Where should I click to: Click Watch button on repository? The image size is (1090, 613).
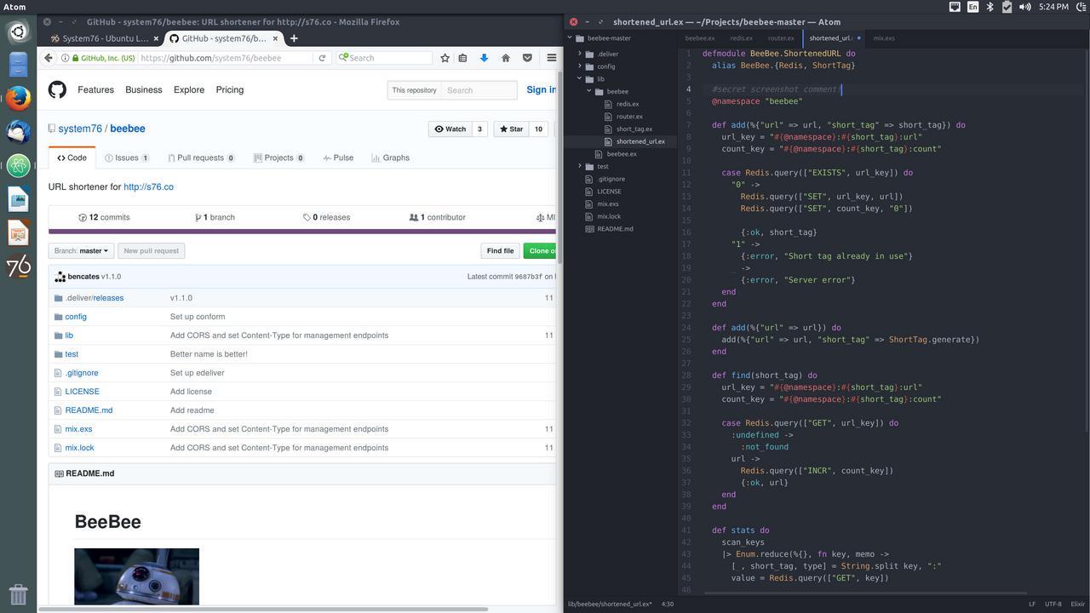point(450,129)
